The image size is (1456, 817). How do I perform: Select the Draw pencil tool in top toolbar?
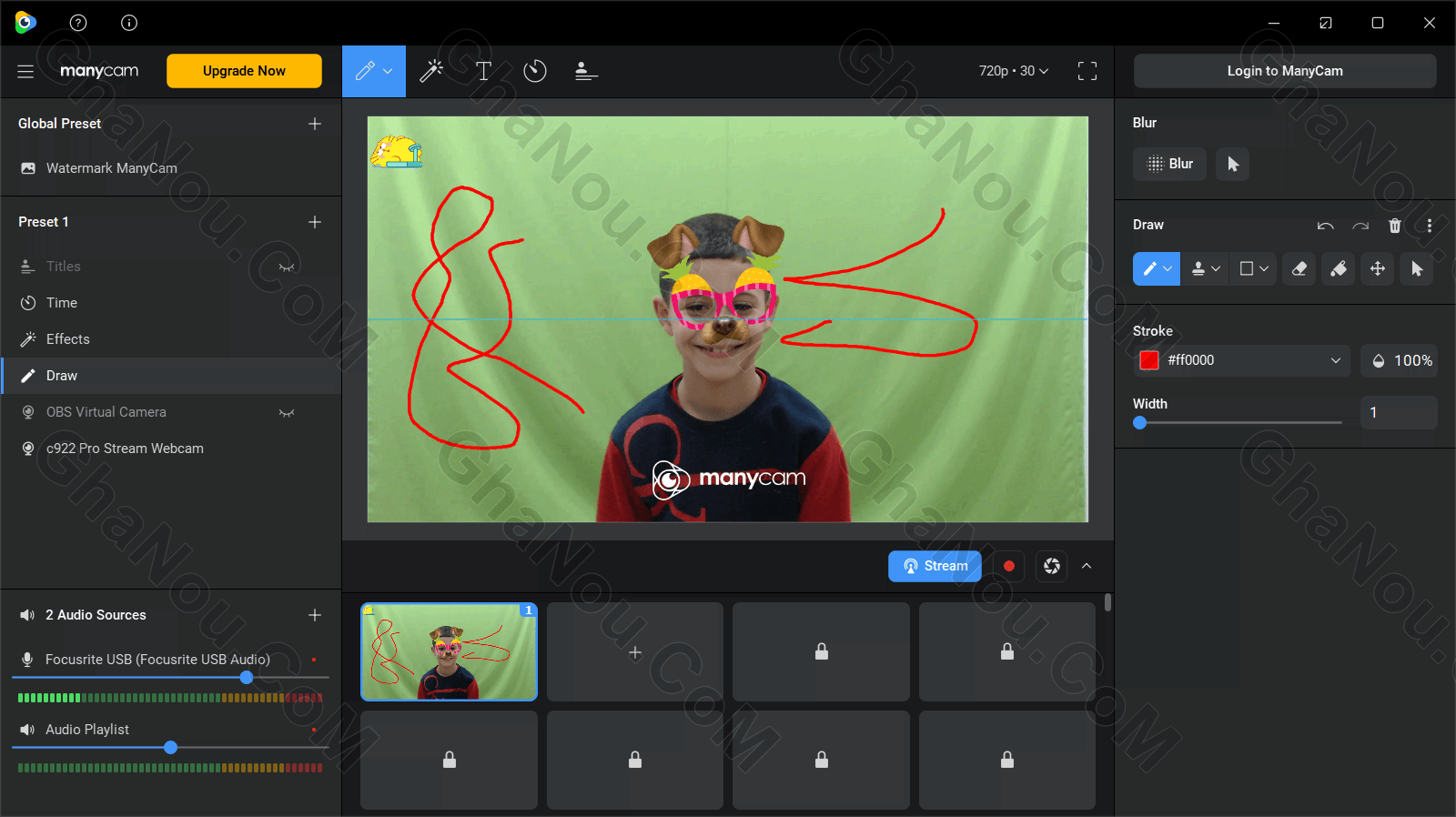click(x=365, y=71)
